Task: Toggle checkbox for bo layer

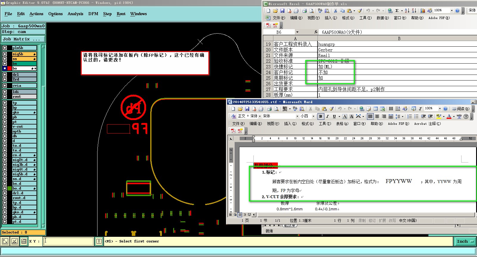Action: coord(5,68)
